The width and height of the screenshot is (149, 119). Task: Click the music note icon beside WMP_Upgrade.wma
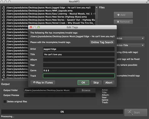pos(3,11)
